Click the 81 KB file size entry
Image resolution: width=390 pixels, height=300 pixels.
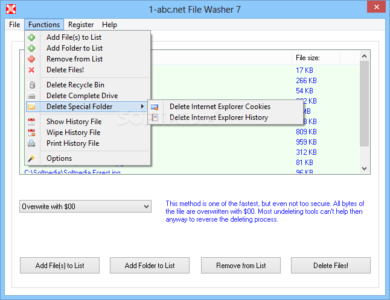304,163
